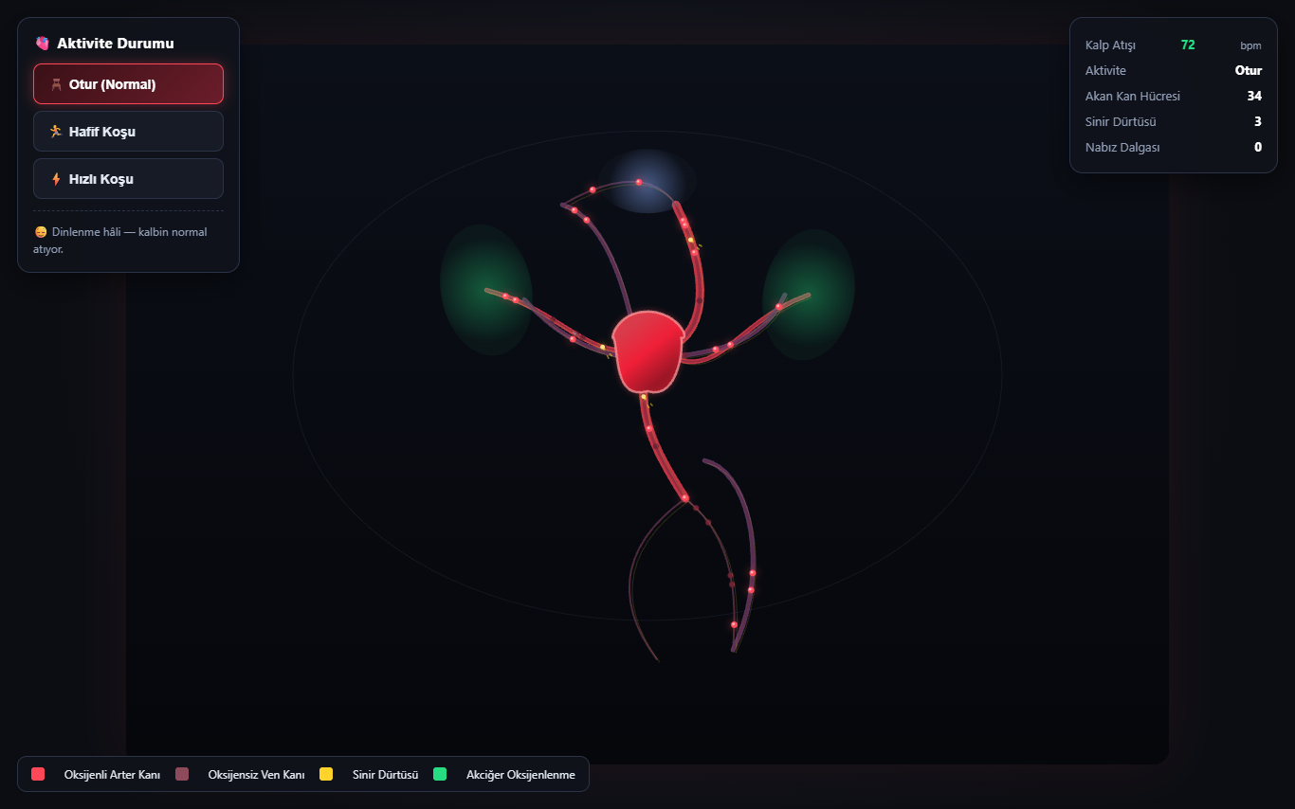Click the yellow Sinir Dürtüsü legend swatch

point(326,774)
